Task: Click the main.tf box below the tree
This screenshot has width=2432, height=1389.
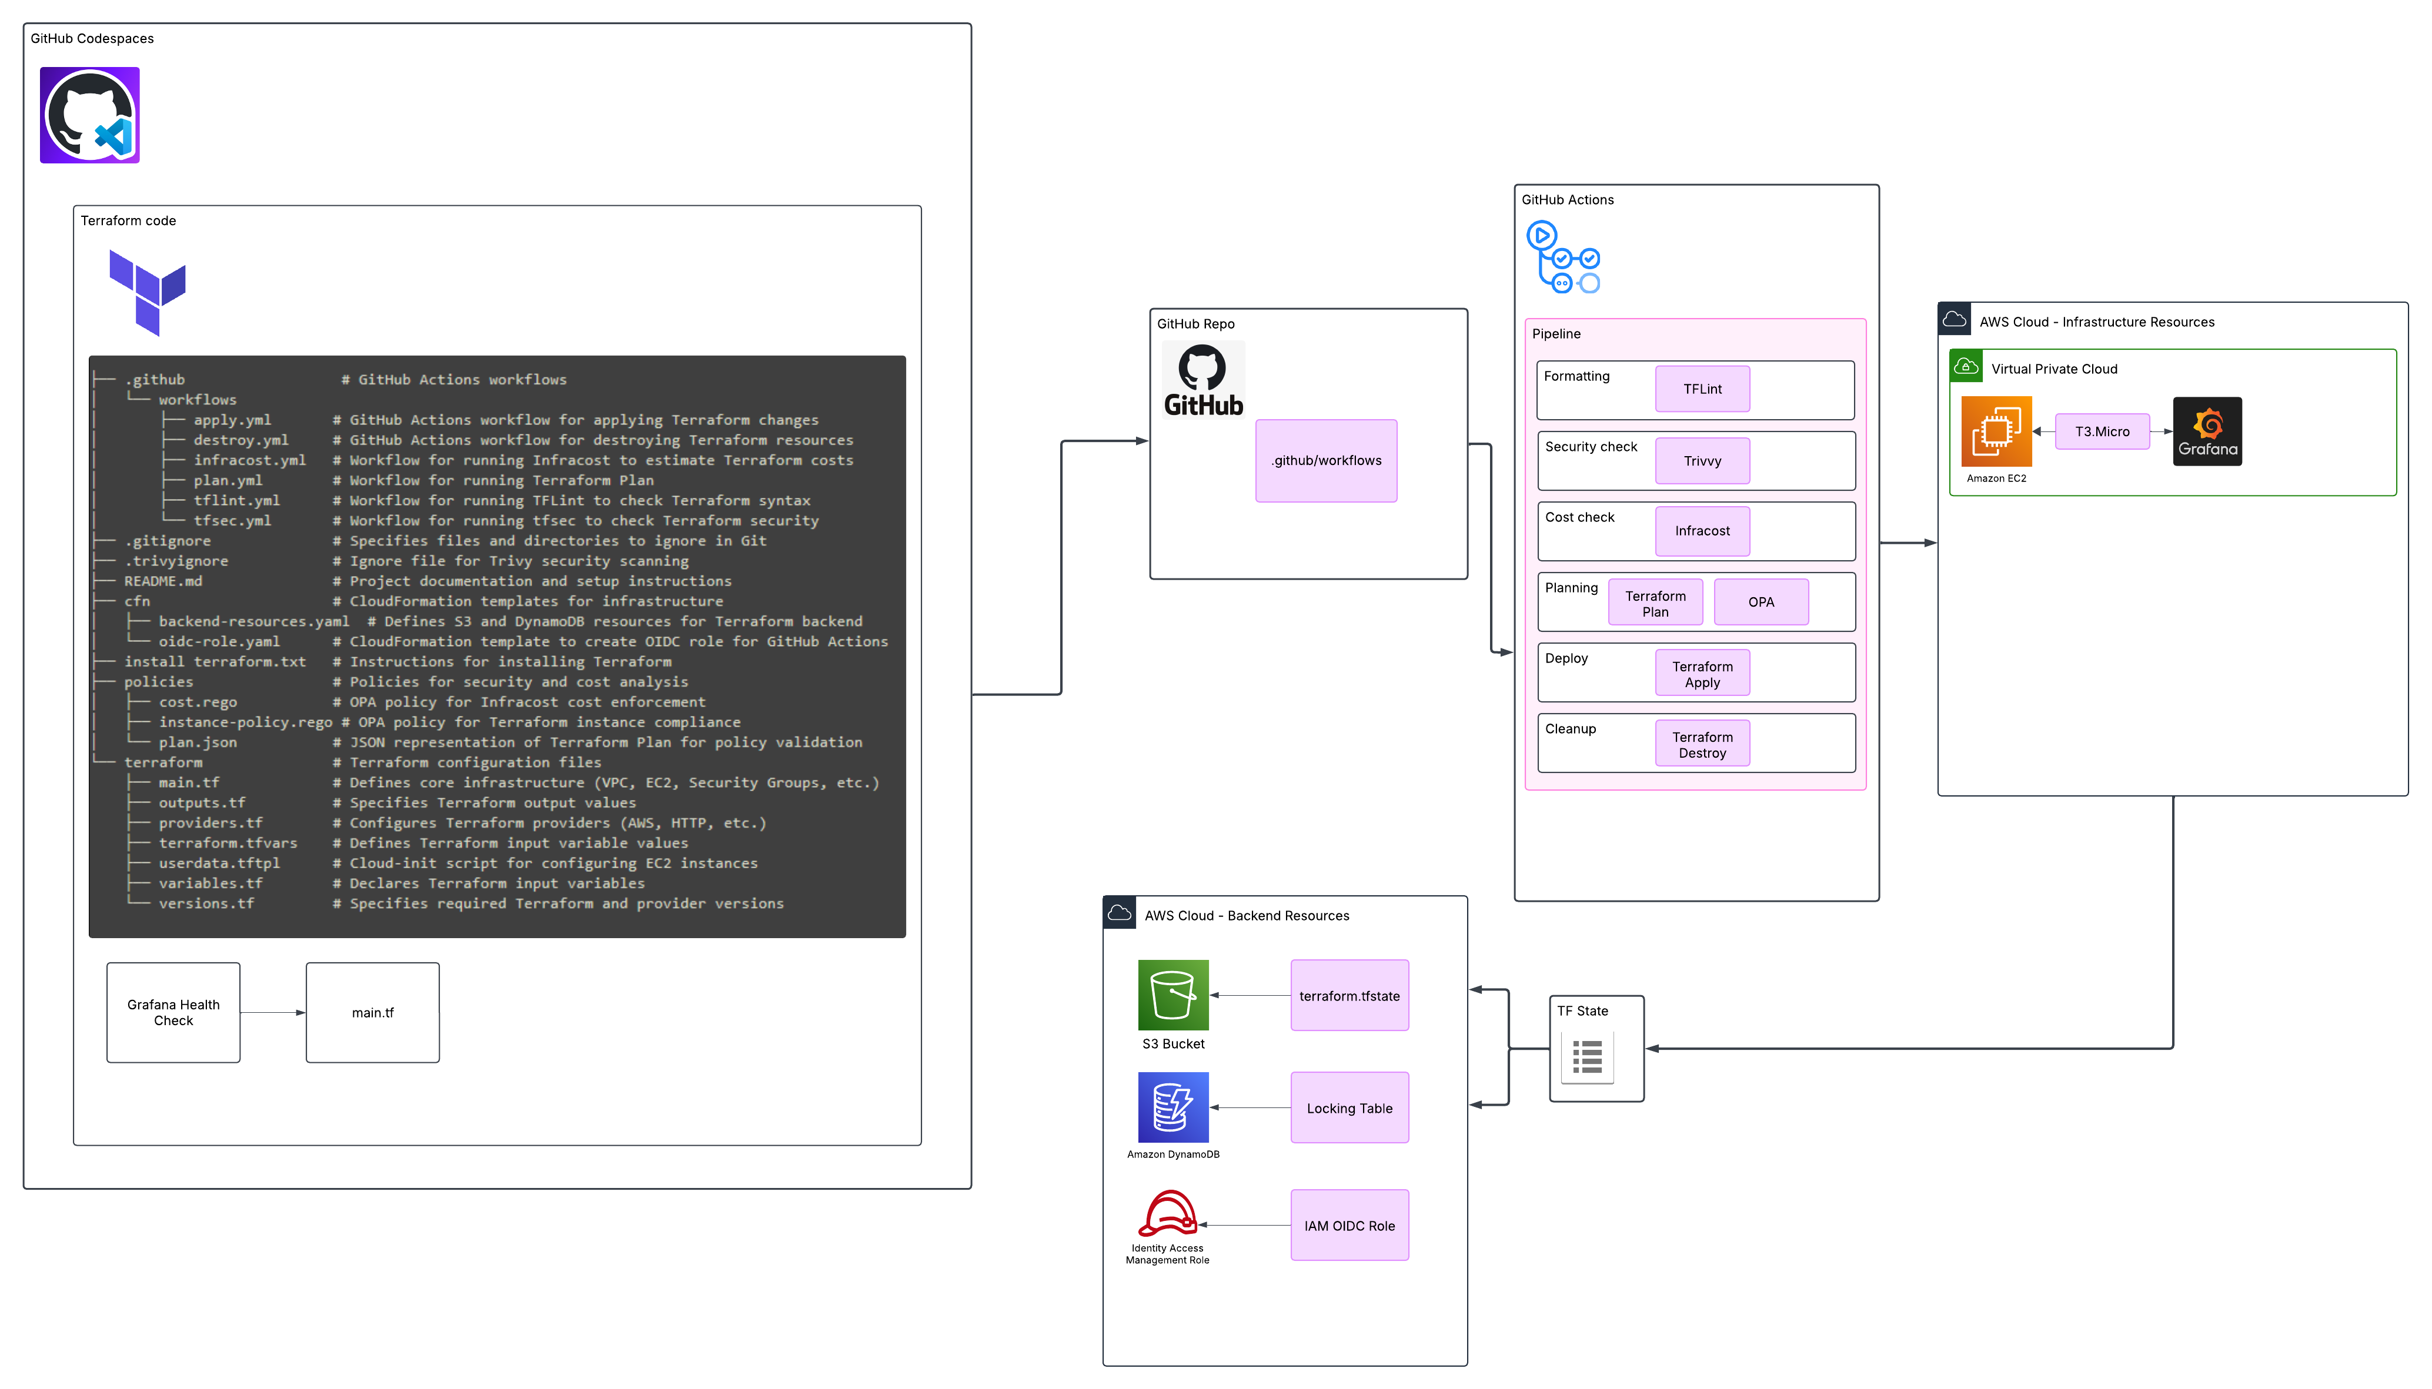Action: (372, 1012)
